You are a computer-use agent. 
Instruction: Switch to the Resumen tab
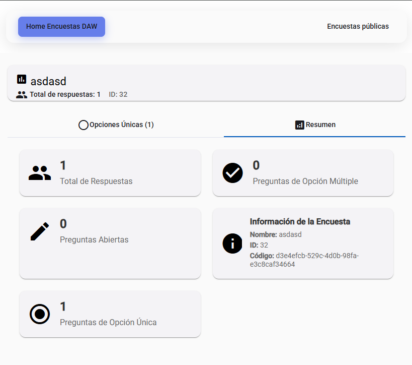(x=315, y=125)
